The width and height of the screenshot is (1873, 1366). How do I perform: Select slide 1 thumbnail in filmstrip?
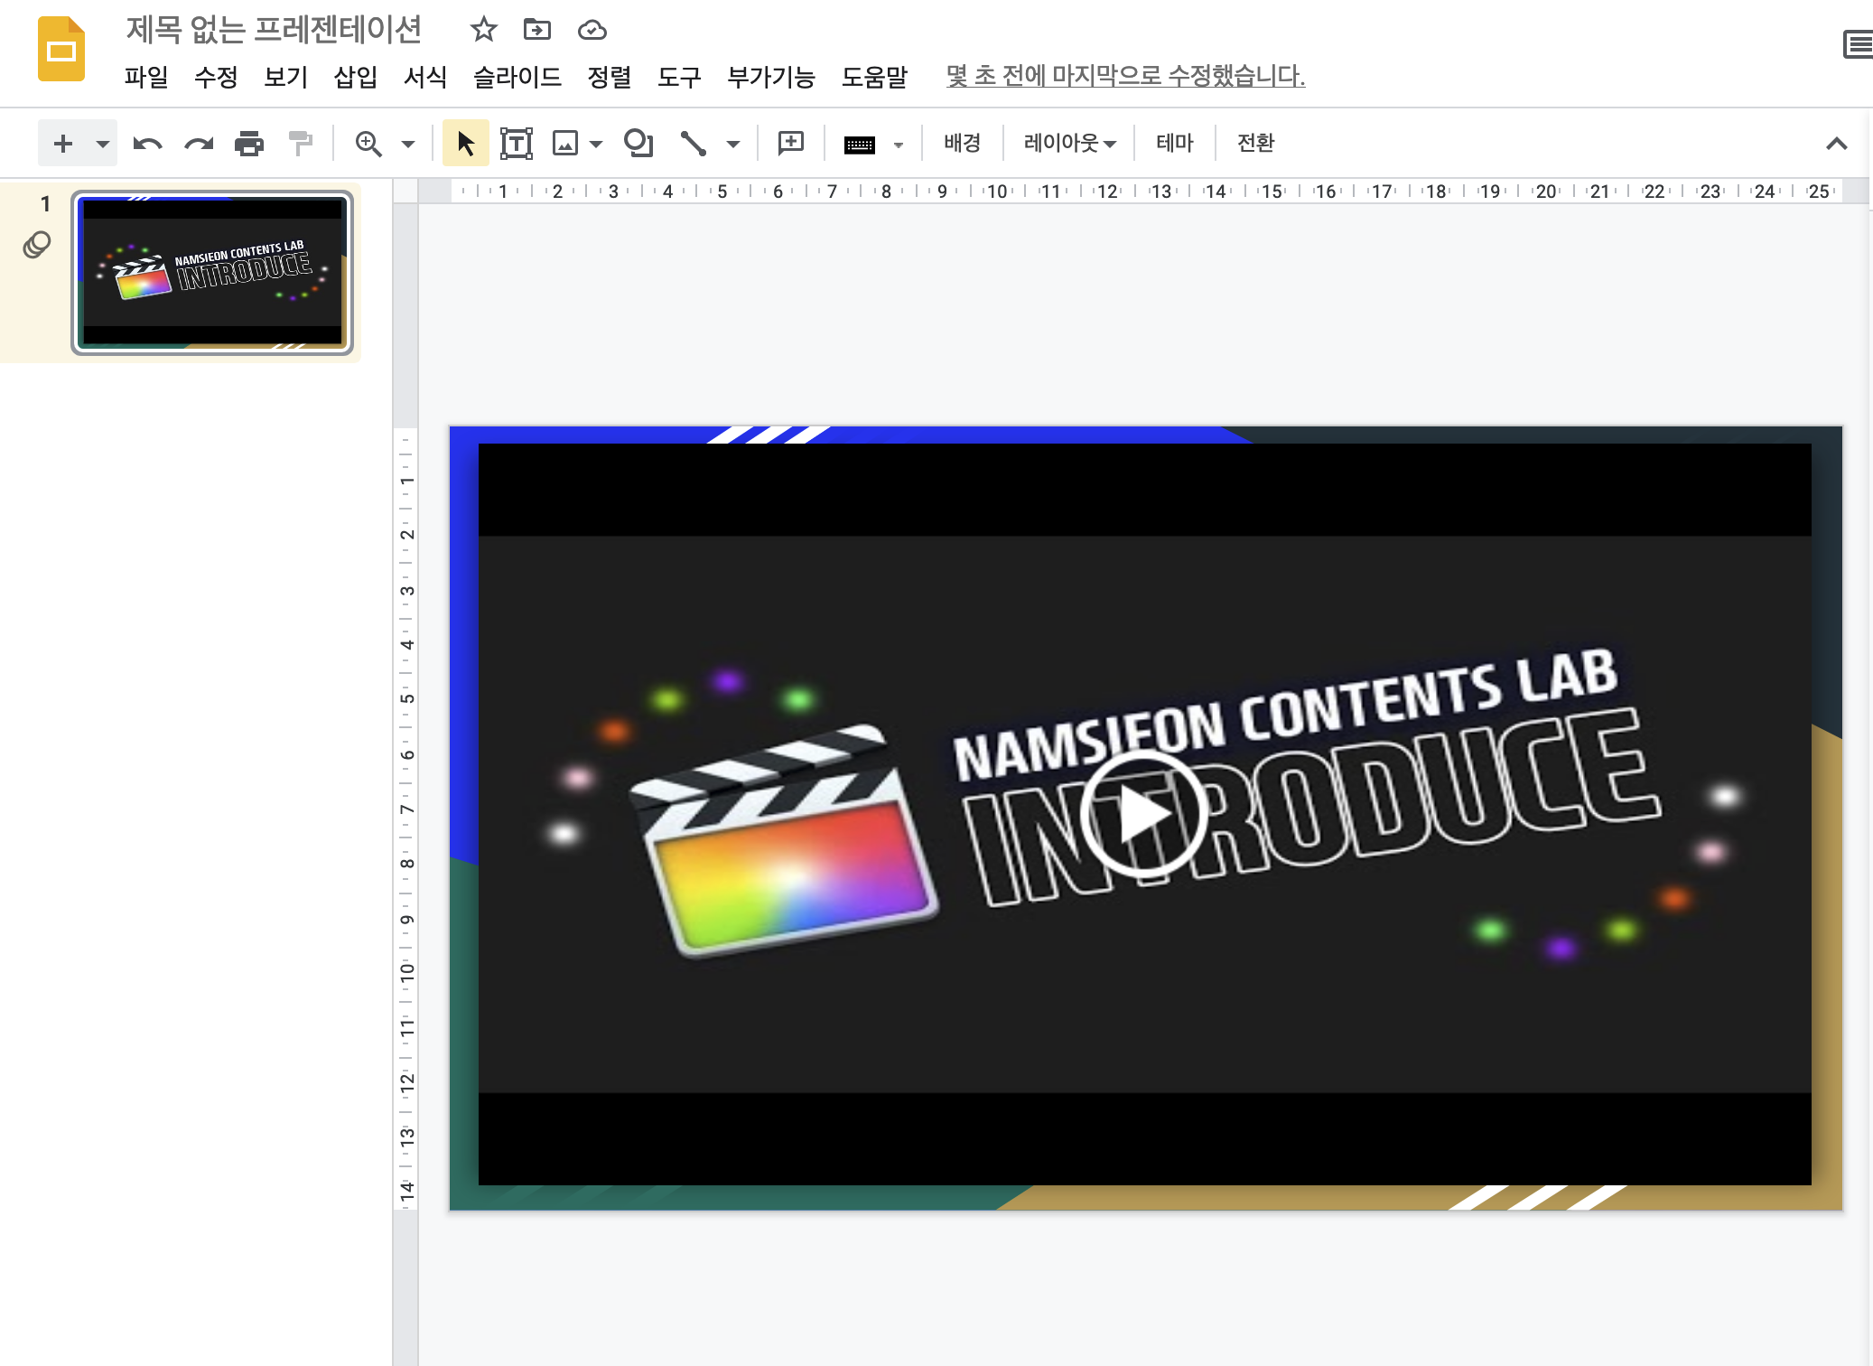(213, 272)
